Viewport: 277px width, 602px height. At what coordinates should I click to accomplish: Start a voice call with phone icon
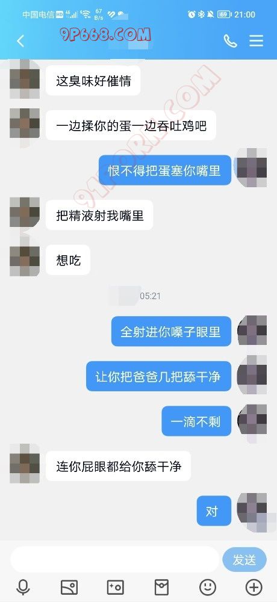[x=230, y=41]
